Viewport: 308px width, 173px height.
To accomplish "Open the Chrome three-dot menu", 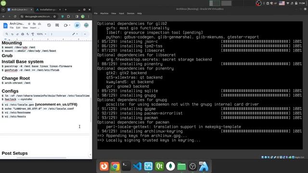I will pos(89,17).
